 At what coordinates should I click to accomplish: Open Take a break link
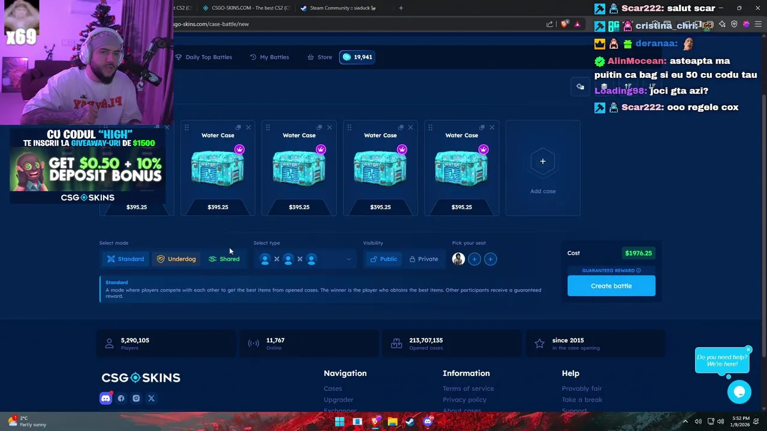582,400
